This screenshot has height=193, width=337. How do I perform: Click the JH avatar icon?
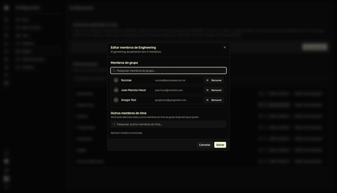pos(116,90)
